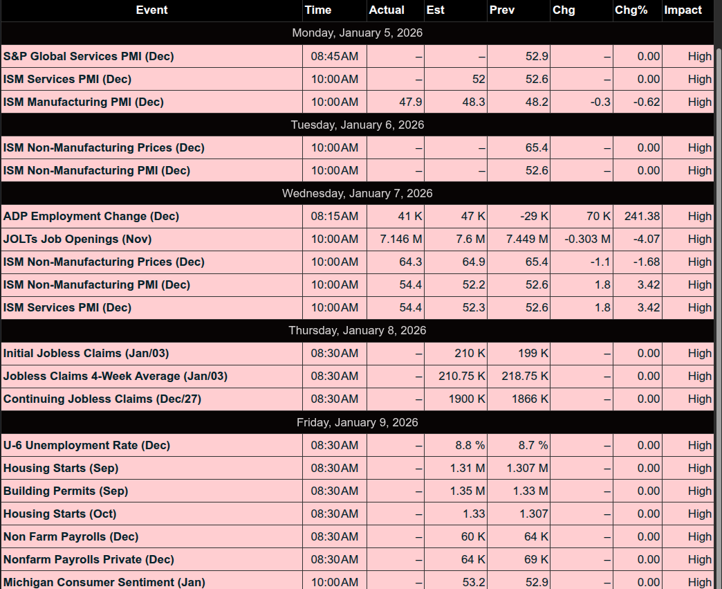This screenshot has height=589, width=722.
Task: Click JOLTs Job Openings (Nov) event
Action: point(77,239)
